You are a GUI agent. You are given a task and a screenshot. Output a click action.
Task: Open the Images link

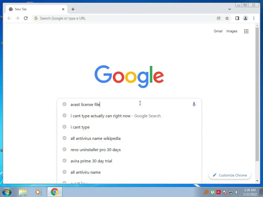click(232, 31)
